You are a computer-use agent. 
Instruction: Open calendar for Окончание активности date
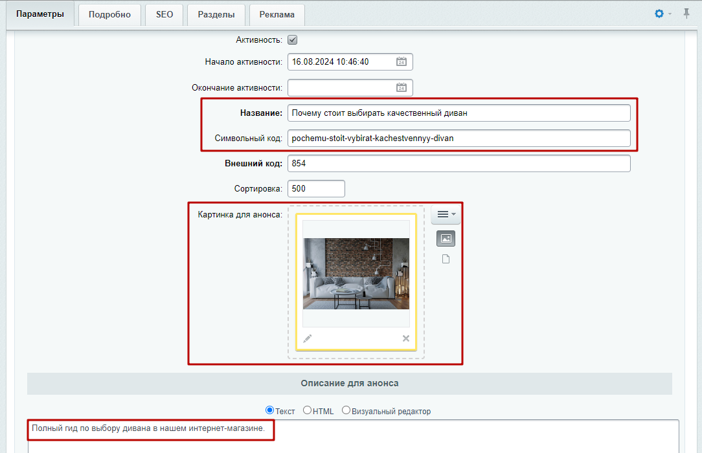(401, 87)
